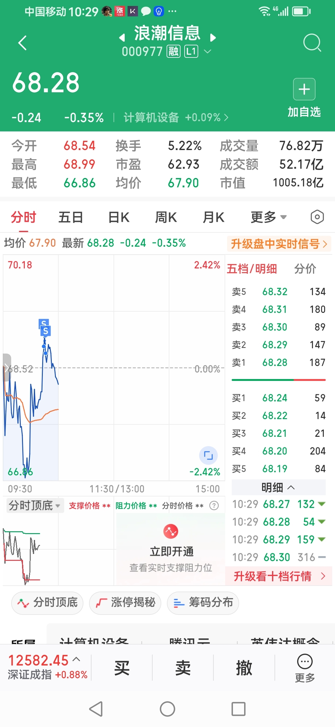Go to previous stock with left triangle
This screenshot has width=335, height=727.
point(122,38)
